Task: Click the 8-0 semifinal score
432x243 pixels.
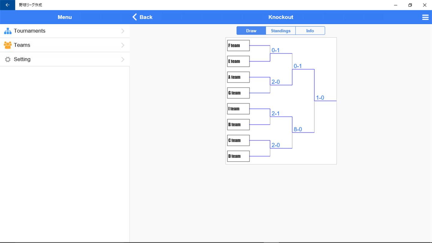Action: coord(298,129)
